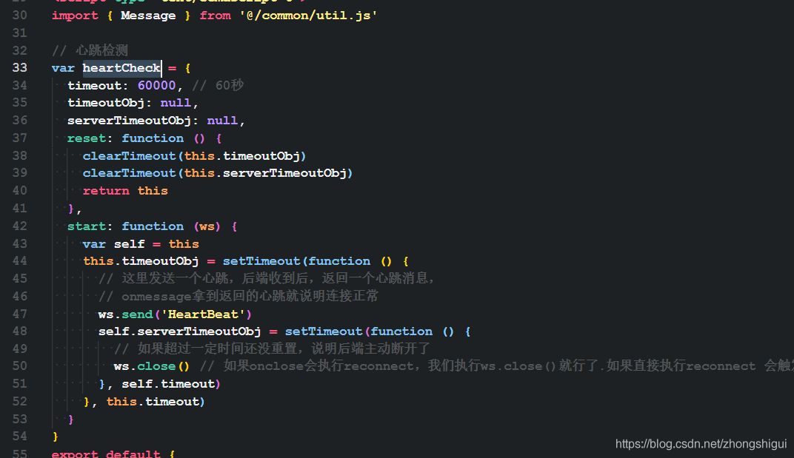
Task: Click the 60000 timeout value
Action: 156,86
